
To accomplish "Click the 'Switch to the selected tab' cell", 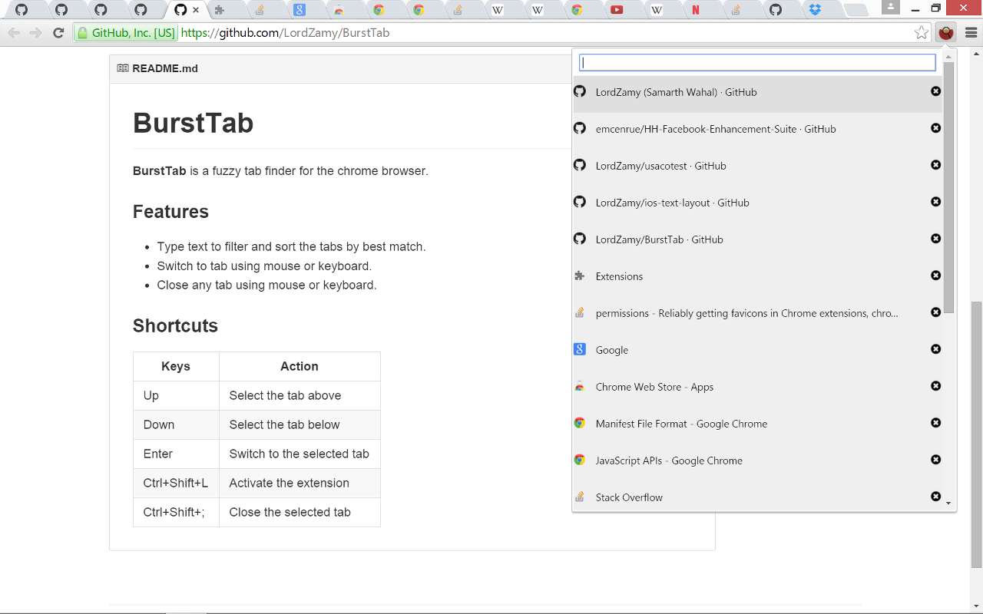I will [300, 454].
